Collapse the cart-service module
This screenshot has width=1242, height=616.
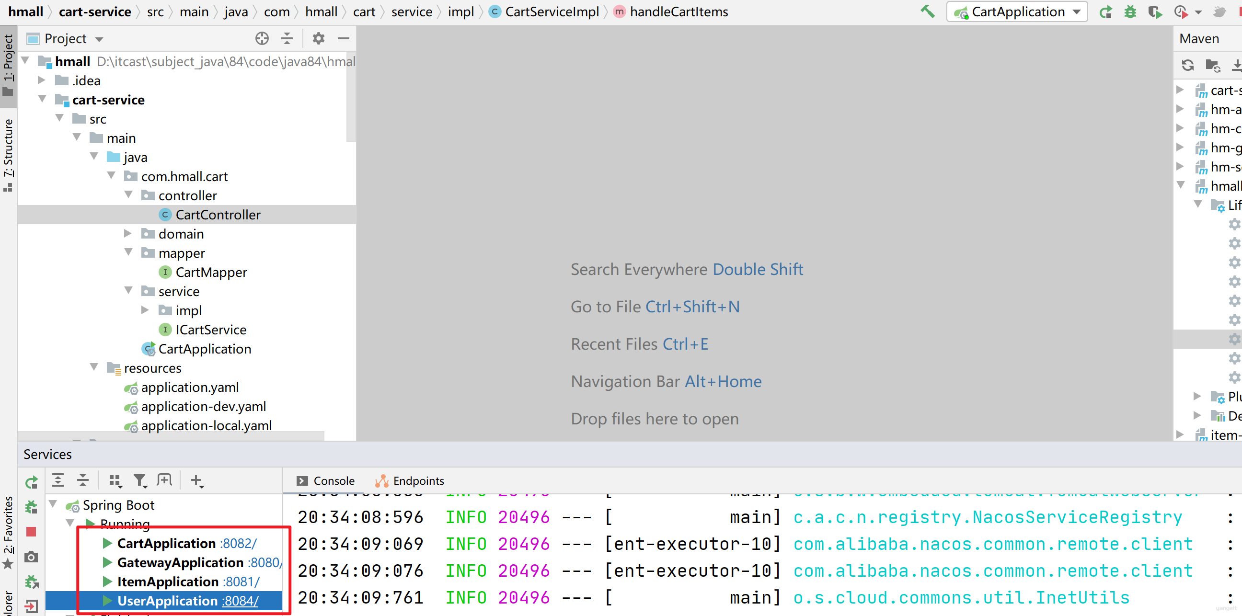coord(43,99)
